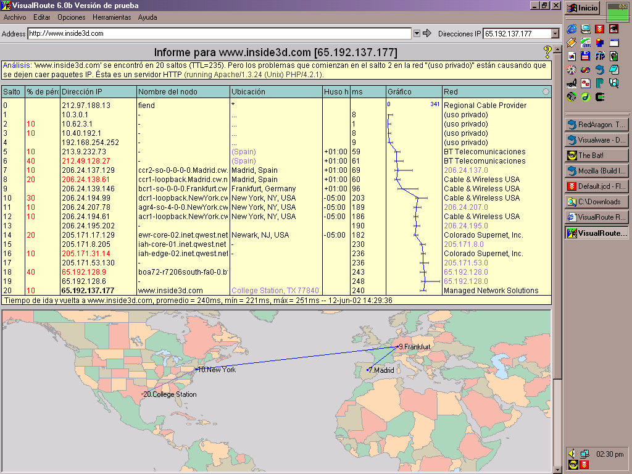Click the 20.College Station map marker
This screenshot has height=474, width=632.
(x=169, y=394)
